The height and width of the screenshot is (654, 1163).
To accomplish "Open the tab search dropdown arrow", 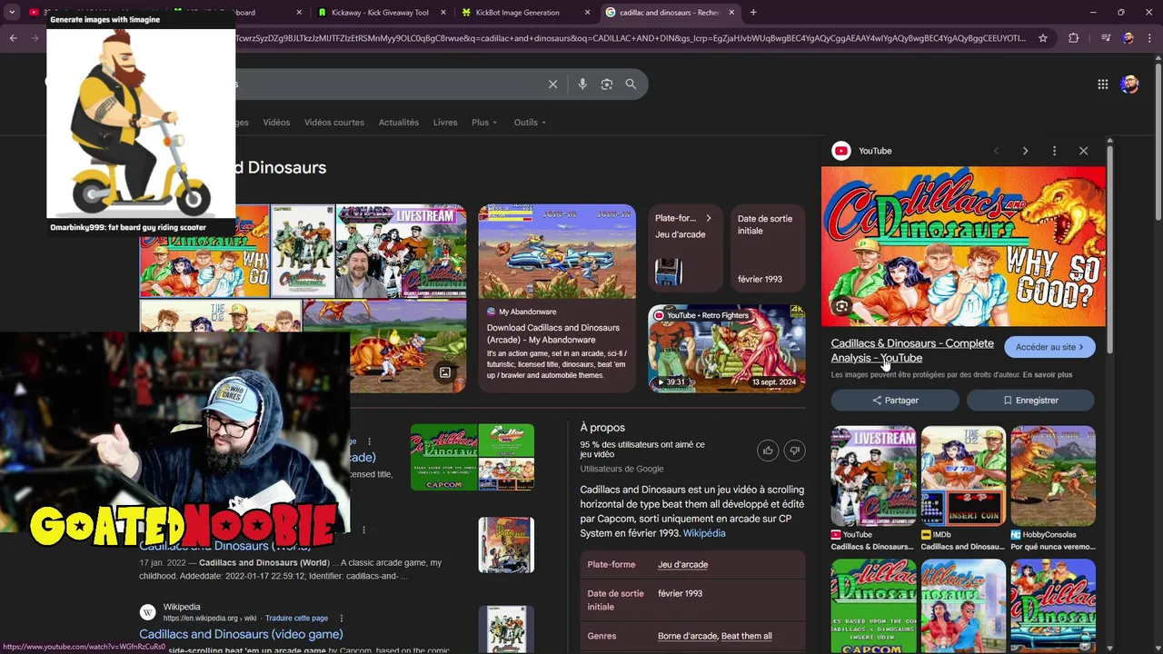I will [12, 13].
